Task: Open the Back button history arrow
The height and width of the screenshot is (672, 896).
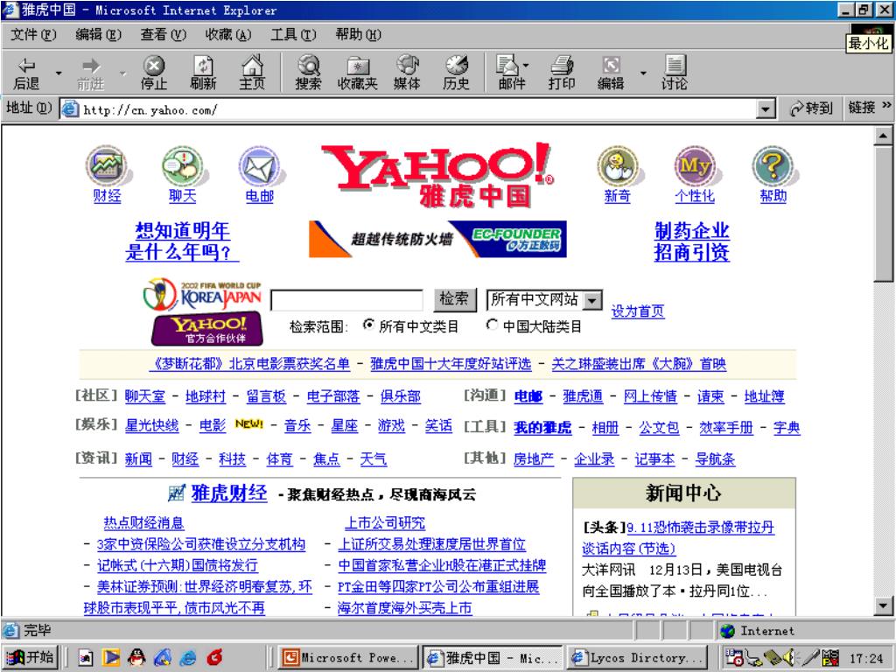Action: pos(59,73)
